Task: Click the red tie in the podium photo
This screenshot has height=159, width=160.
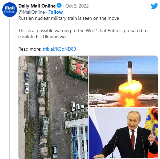Action: [133, 139]
